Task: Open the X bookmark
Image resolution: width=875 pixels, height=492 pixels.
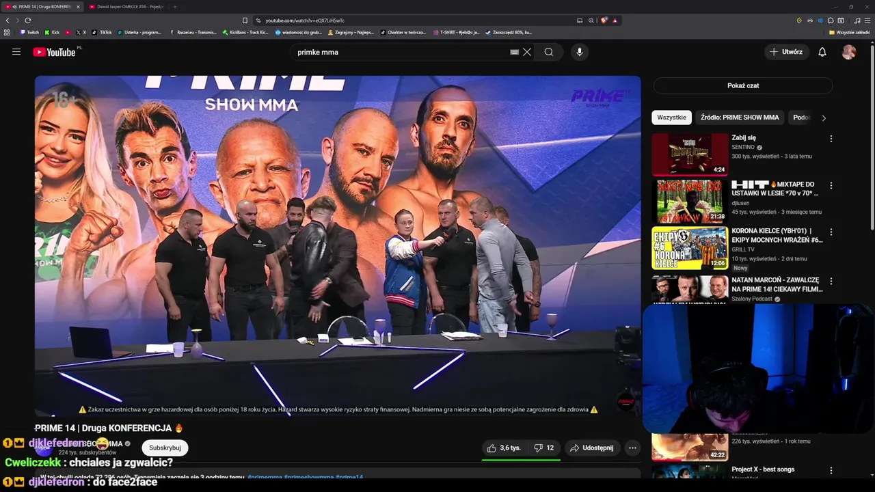Action: [x=81, y=32]
